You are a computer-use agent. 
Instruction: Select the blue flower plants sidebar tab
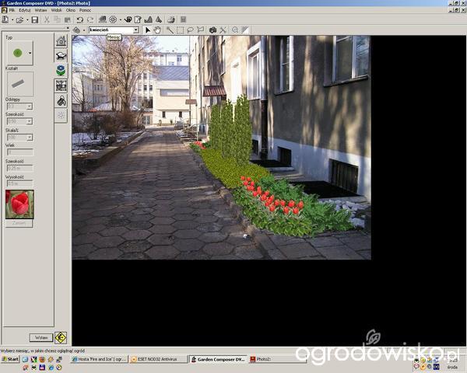[x=61, y=70]
